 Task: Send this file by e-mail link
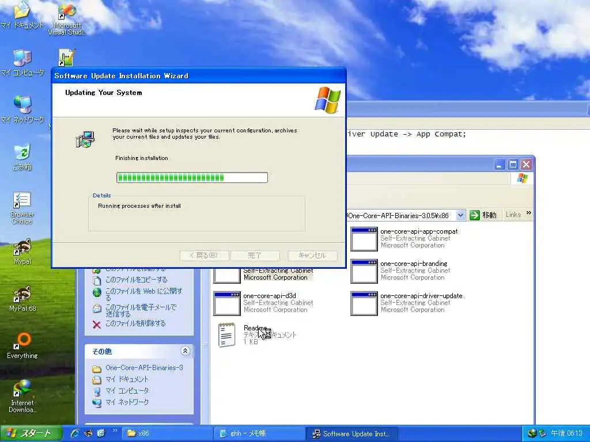(x=141, y=310)
